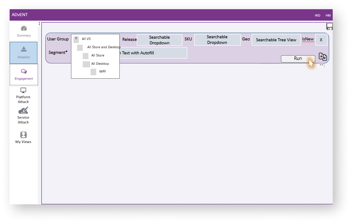Click the WD user initials in header

click(x=317, y=15)
